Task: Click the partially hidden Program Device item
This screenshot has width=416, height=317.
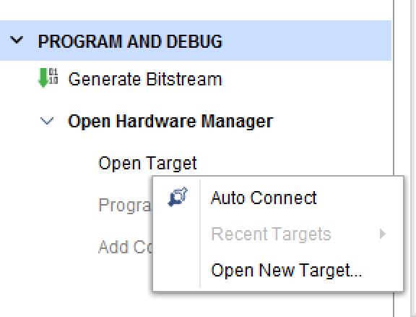Action: (x=125, y=206)
